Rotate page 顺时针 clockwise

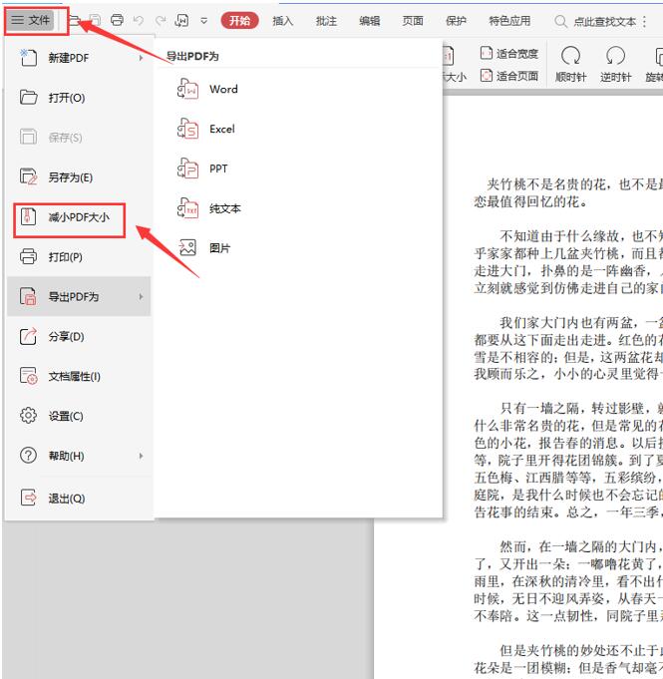570,64
